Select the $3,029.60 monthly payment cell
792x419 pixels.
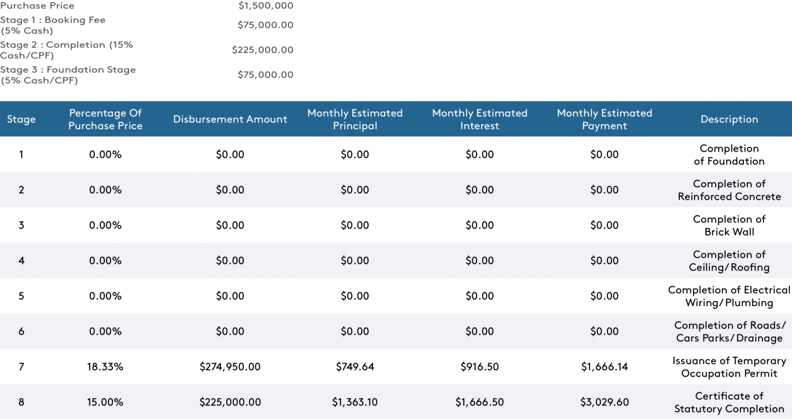pyautogui.click(x=604, y=402)
